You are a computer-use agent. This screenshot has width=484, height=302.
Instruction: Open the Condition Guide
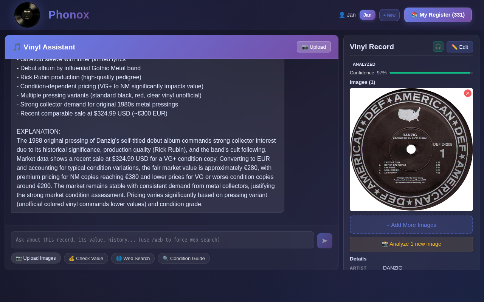coord(183,259)
